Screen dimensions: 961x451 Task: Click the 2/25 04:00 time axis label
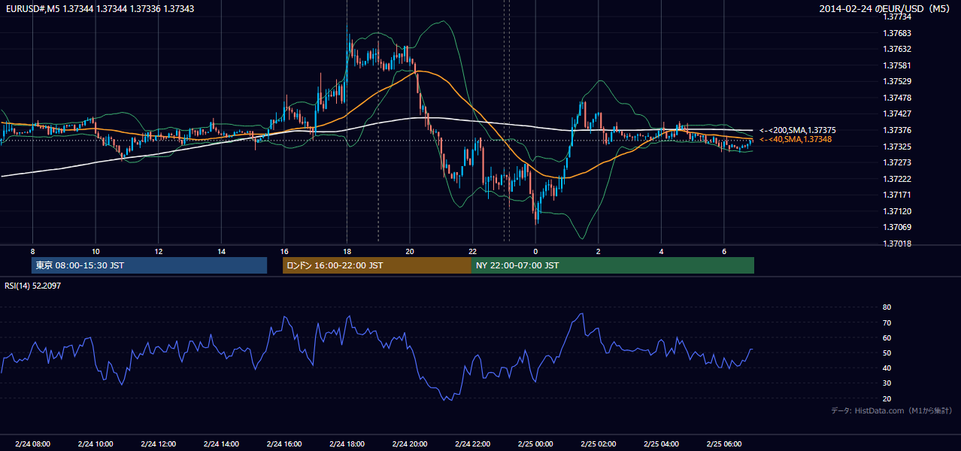point(661,443)
